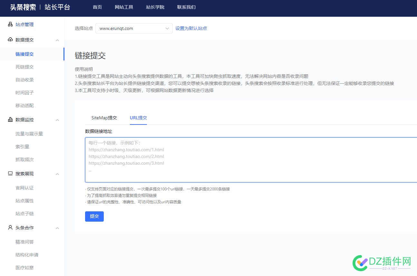Collapse the 数据监控 section chevron

57,120
